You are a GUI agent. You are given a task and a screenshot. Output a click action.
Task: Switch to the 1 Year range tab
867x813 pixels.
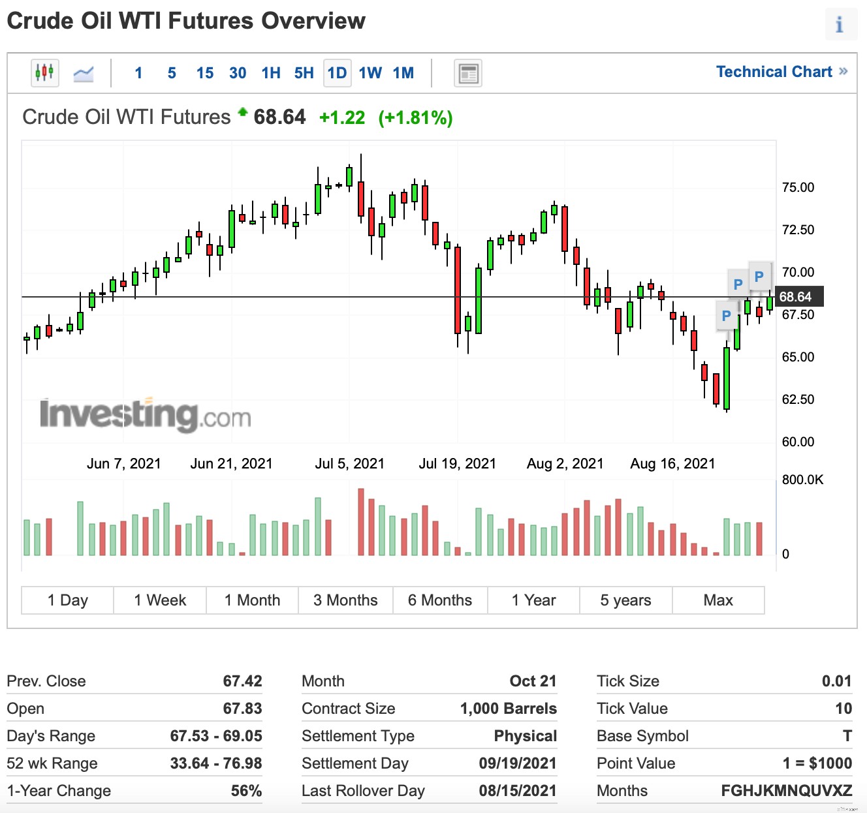(x=533, y=600)
